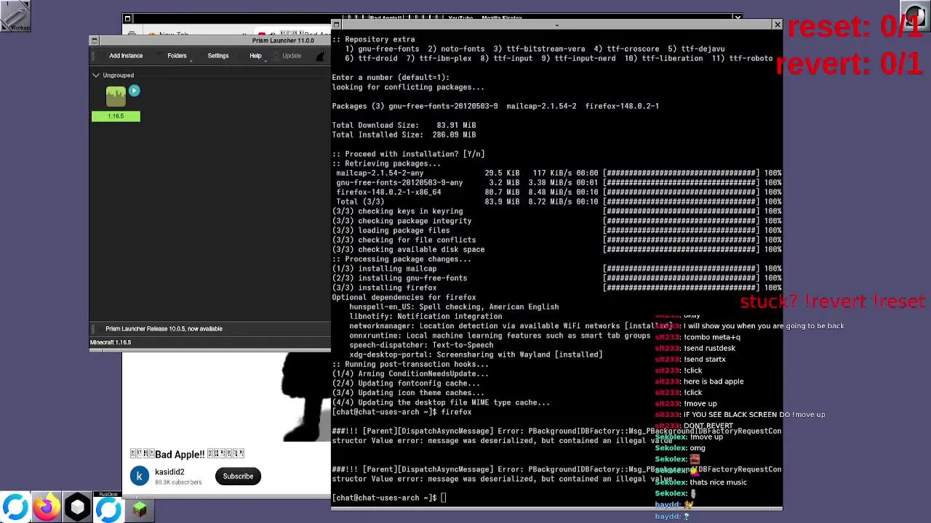Open the white cube app taskbar icon
Image resolution: width=931 pixels, height=523 pixels.
point(78,508)
